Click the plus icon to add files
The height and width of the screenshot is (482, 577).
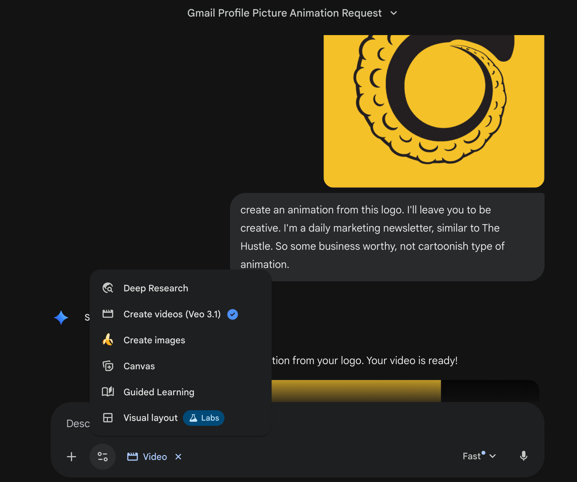click(x=71, y=457)
